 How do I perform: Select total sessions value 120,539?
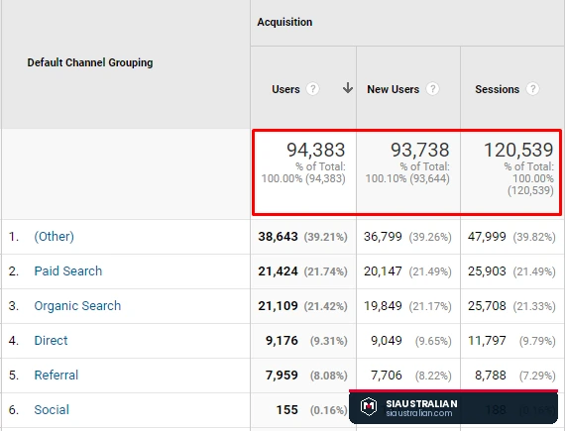pos(518,150)
